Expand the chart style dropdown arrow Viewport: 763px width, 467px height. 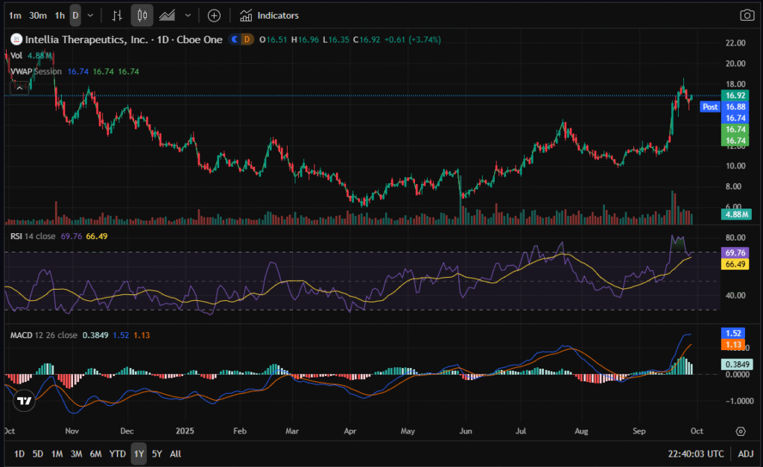click(x=188, y=15)
